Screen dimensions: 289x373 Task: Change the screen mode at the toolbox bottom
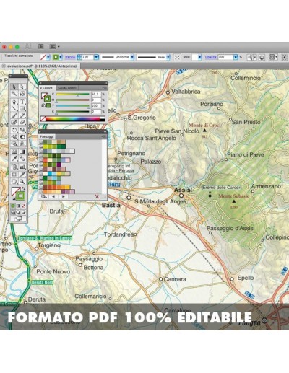[x=18, y=219]
